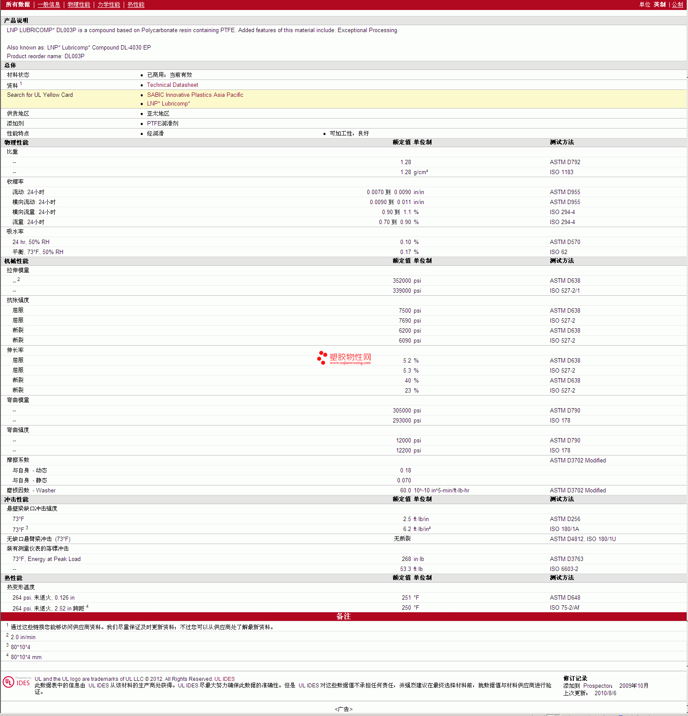The image size is (688, 716).
Task: Click the 磨损因数 - Washer row label
Action: (31, 491)
